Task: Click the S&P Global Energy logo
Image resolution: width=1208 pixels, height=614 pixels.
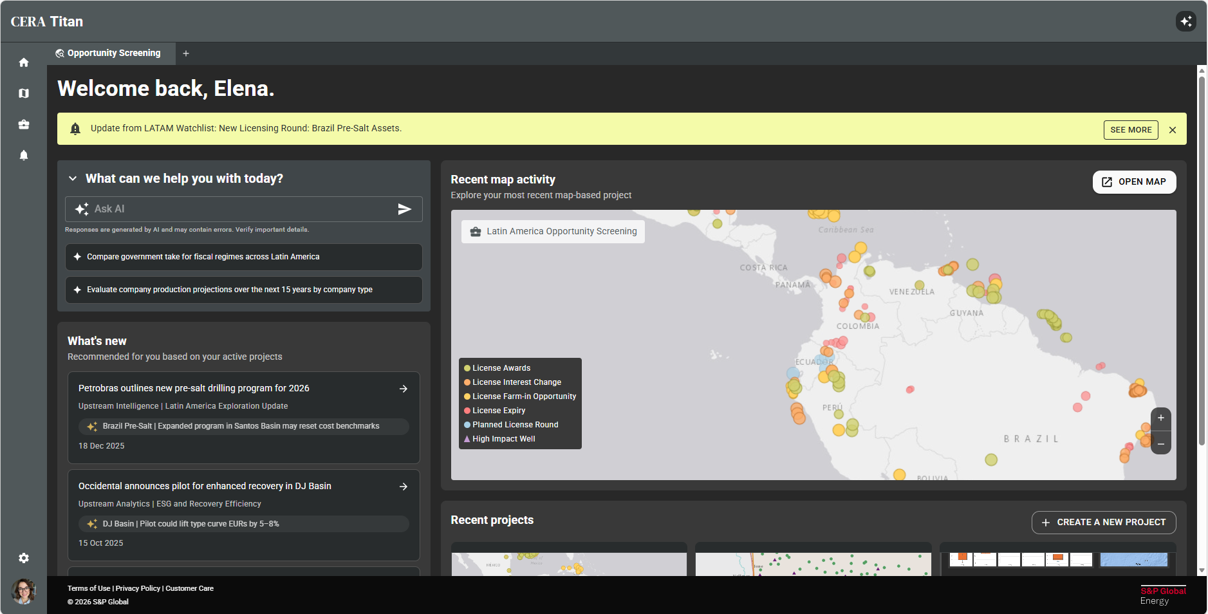Action: click(x=1163, y=595)
